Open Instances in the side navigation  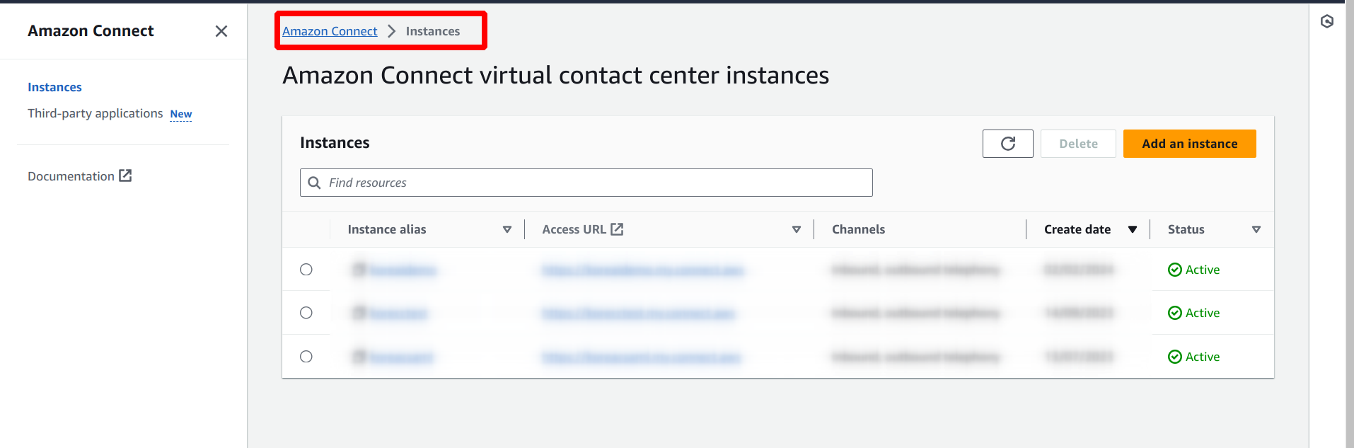[x=54, y=87]
